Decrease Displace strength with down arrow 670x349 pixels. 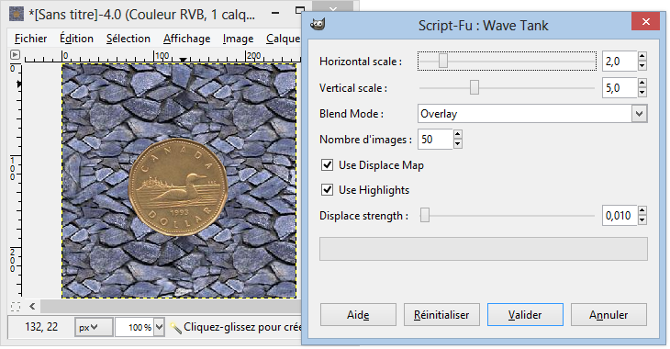(642, 220)
